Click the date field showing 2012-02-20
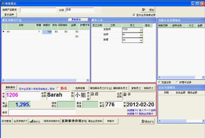 click(x=140, y=105)
